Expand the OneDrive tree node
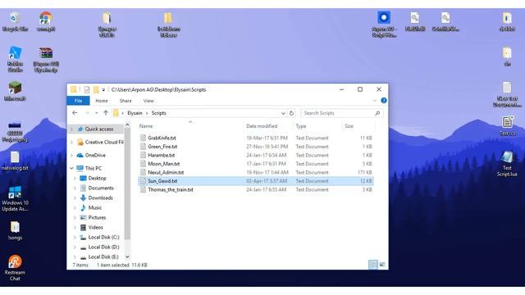The width and height of the screenshot is (525, 295). 71,155
